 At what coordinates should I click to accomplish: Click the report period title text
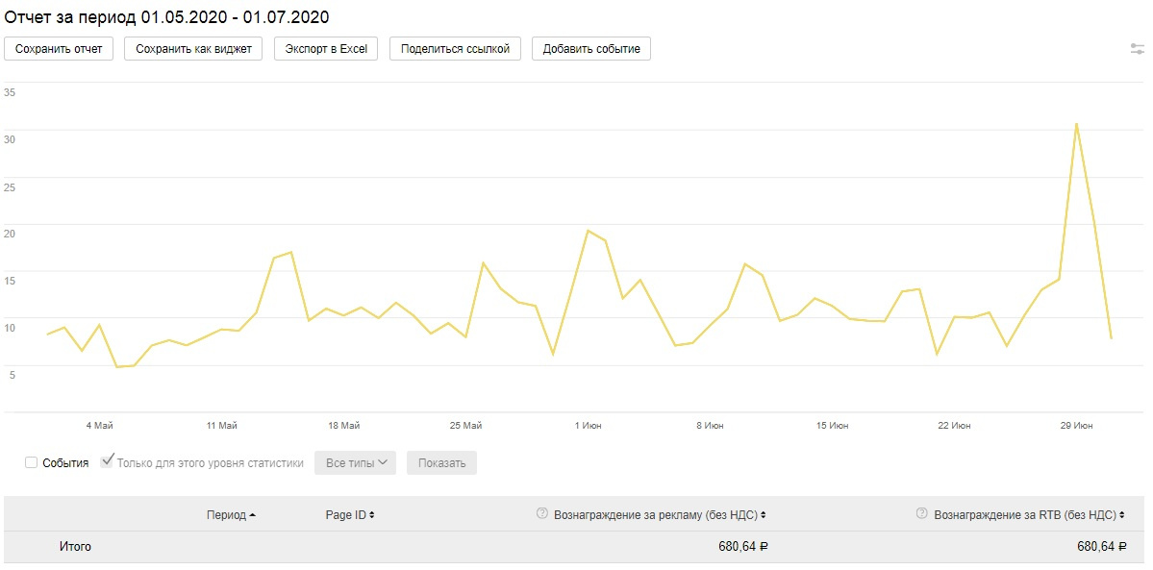coord(167,16)
